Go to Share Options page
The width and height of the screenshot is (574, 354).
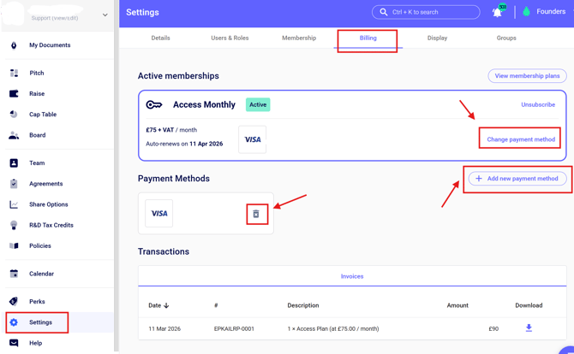pyautogui.click(x=49, y=204)
